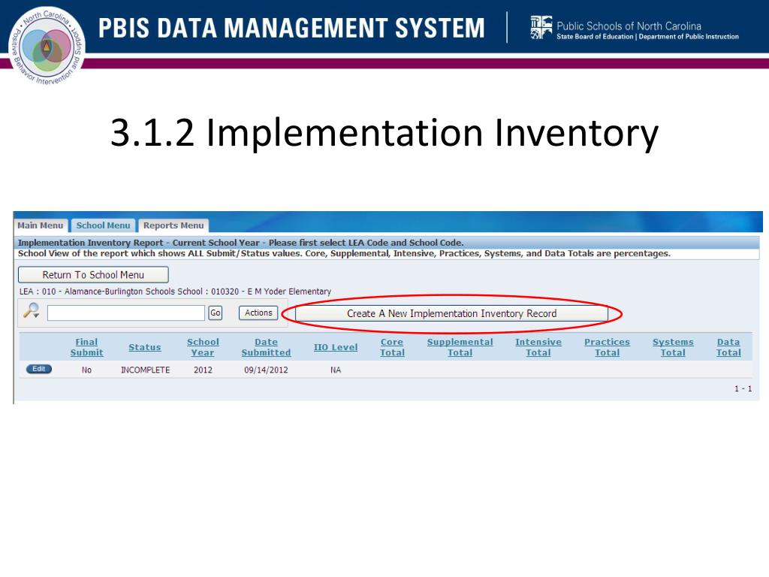The image size is (769, 577).
Task: Sort by Systems Total column header
Action: [673, 347]
